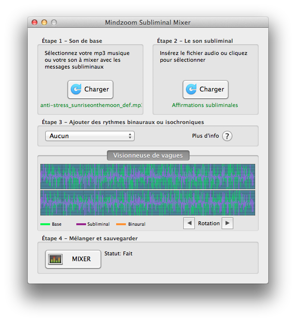Screen dimensions: 296x322
Task: Click the Sélectionnez votre mp3 musique instruction text
Action: click(87, 60)
